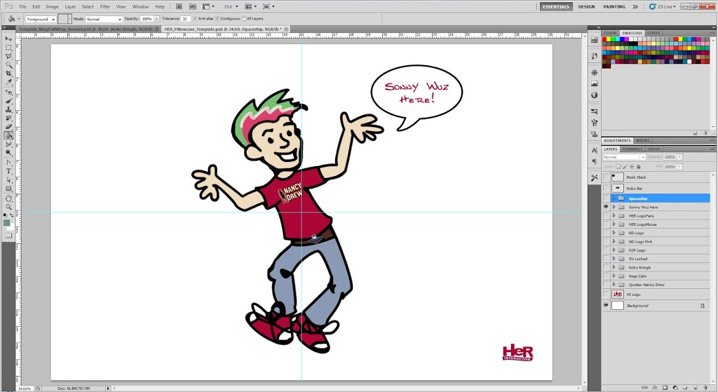Switch to the Painting workspace
The image size is (718, 392).
[614, 7]
